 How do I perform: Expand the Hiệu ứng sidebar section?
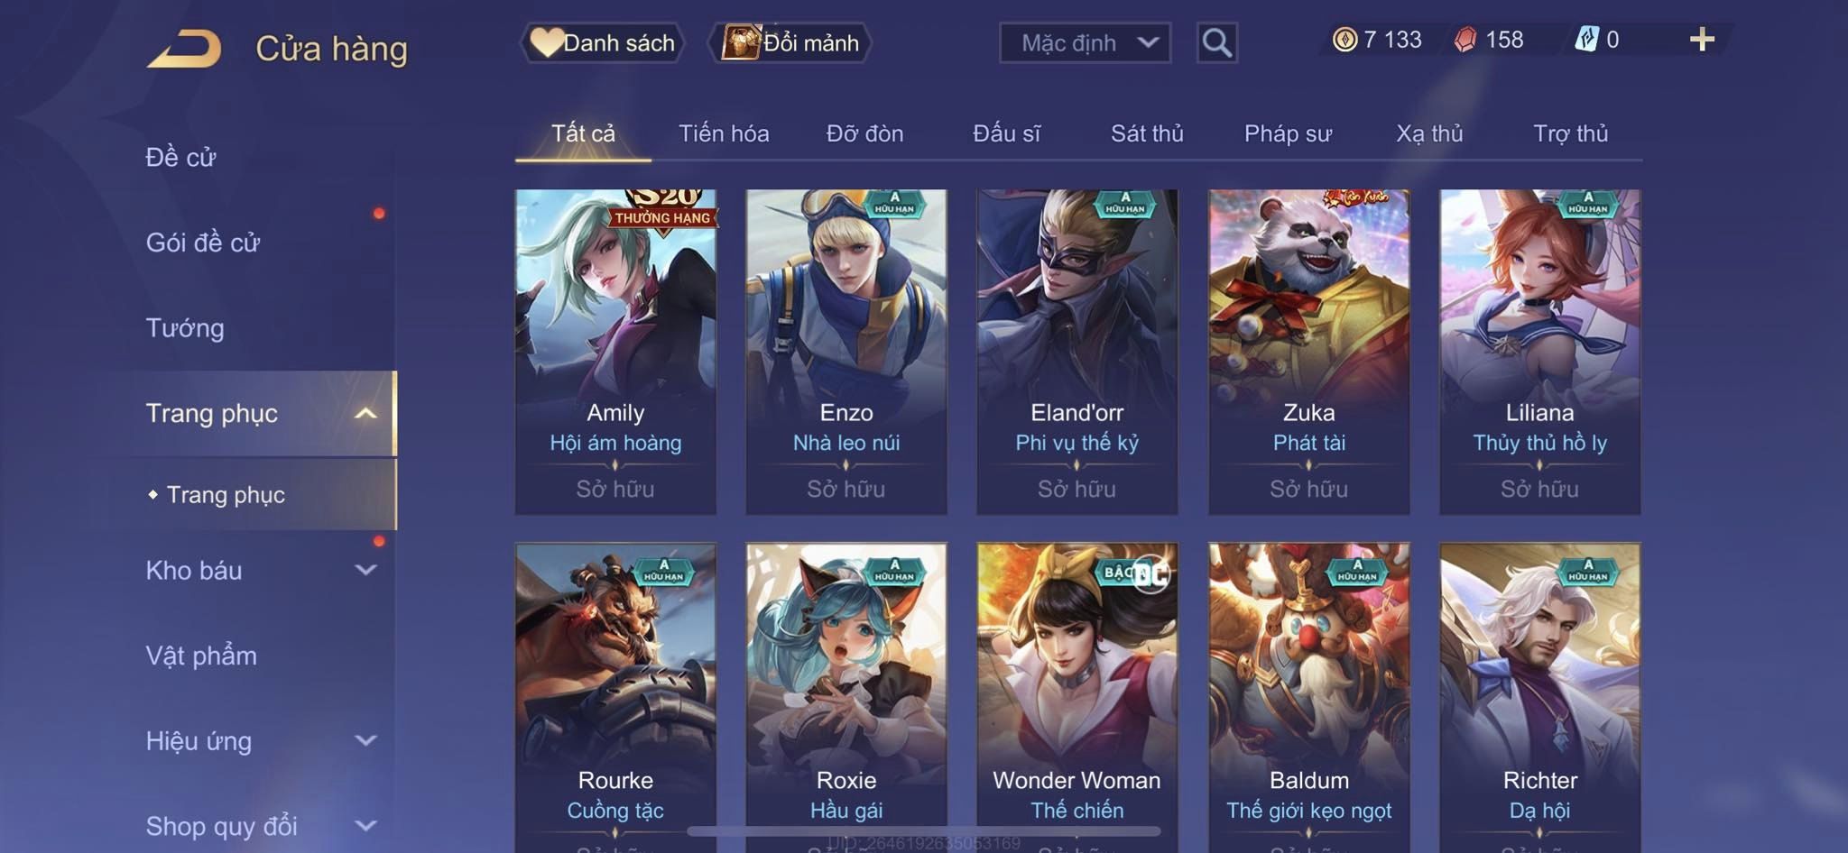(365, 740)
